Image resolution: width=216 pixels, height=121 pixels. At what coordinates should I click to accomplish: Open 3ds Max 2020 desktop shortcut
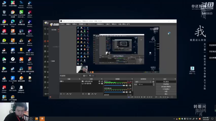coord(192,70)
